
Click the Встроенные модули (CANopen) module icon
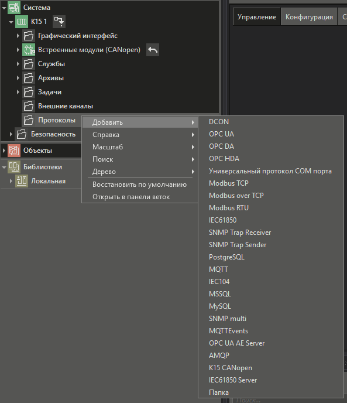(29, 50)
